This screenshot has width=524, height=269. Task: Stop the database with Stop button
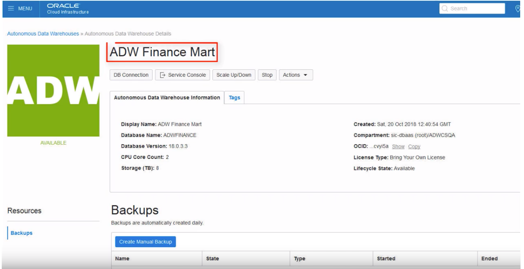(267, 75)
